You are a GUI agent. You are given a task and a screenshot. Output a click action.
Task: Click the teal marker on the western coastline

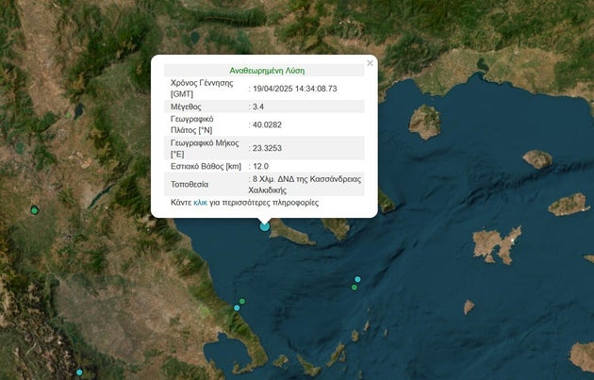click(237, 307)
